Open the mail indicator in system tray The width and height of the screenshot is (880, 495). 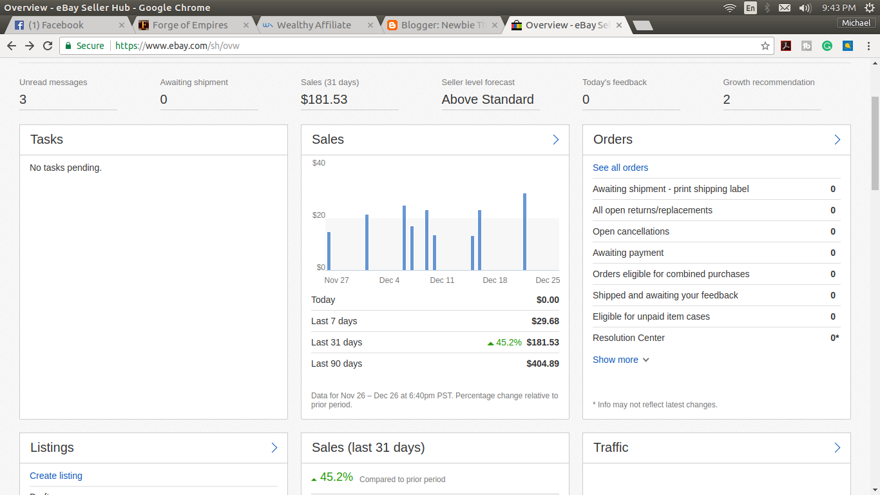[x=785, y=8]
